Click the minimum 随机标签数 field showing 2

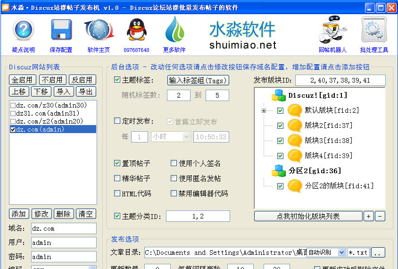179,95
